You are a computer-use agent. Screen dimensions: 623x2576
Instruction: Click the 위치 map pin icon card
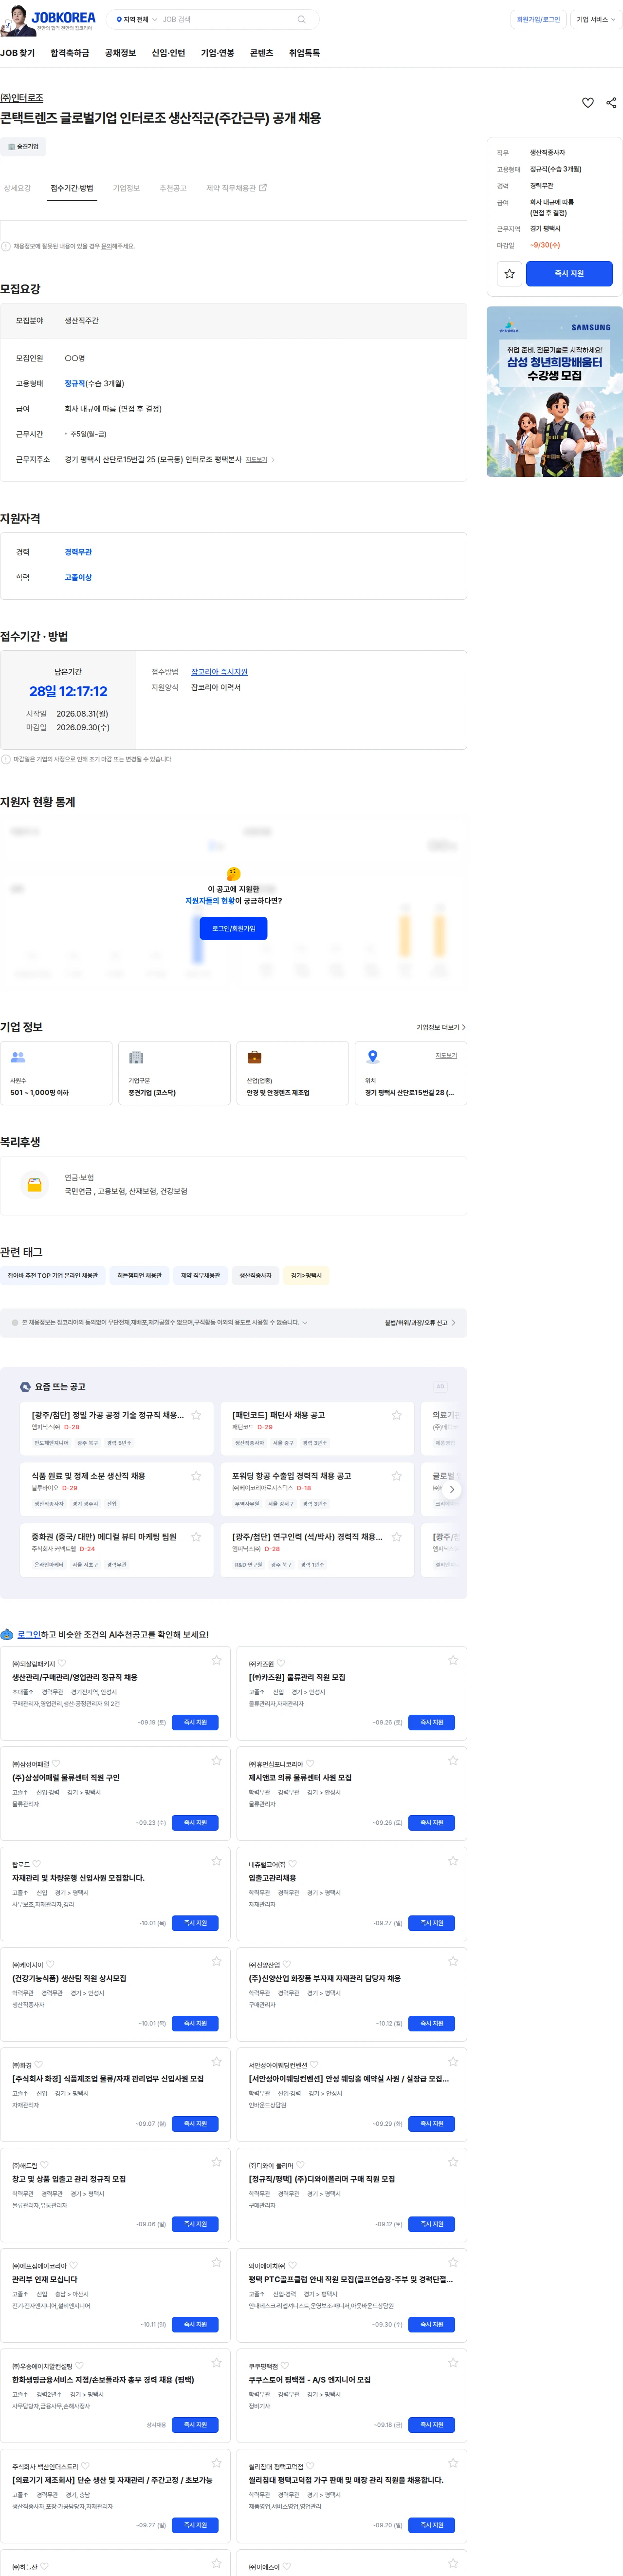[410, 1073]
